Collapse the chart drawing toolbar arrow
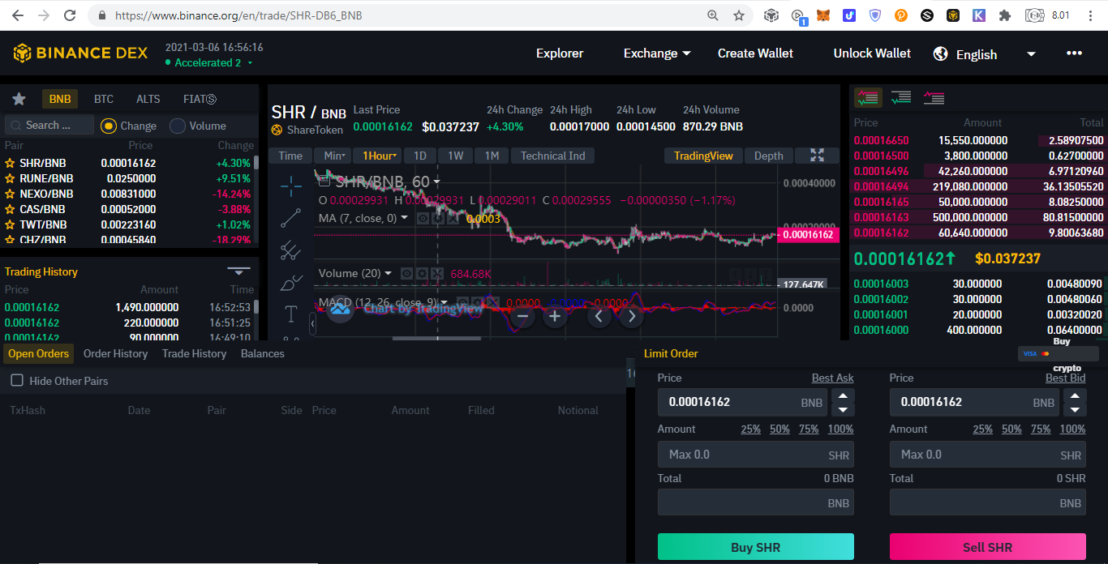This screenshot has width=1108, height=564. click(x=313, y=324)
